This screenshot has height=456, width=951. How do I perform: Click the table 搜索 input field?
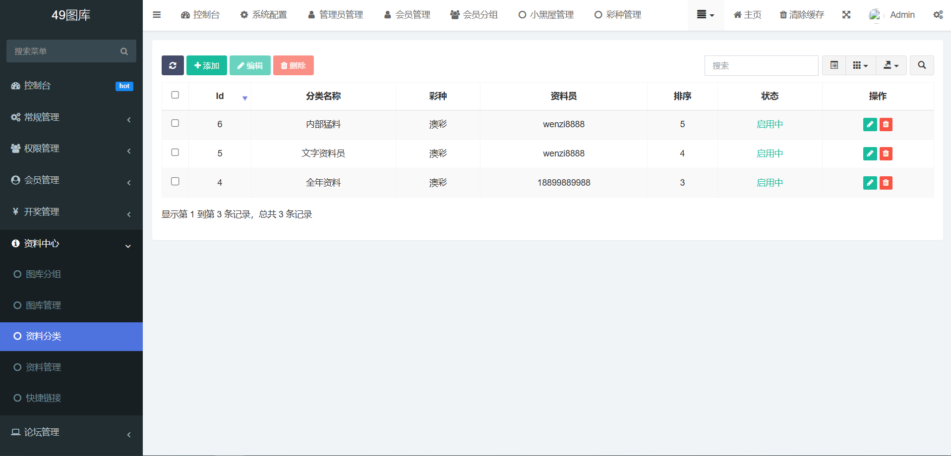click(x=761, y=65)
